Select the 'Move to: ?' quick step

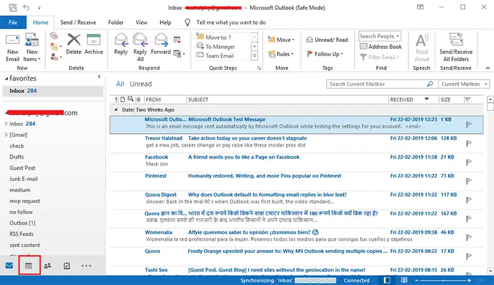click(218, 37)
